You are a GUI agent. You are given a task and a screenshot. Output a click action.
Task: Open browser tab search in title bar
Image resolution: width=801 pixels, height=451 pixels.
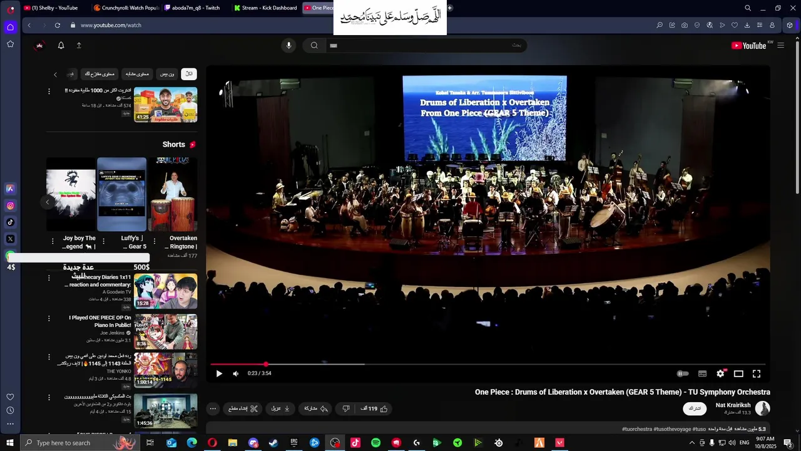[x=748, y=8]
